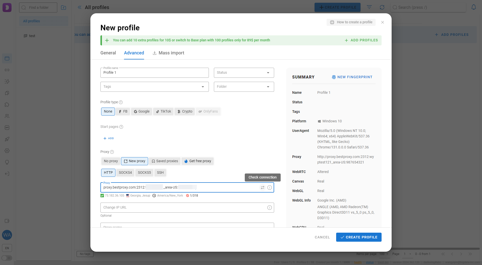The width and height of the screenshot is (482, 265).
Task: Select Google profile type
Action: coord(142,112)
